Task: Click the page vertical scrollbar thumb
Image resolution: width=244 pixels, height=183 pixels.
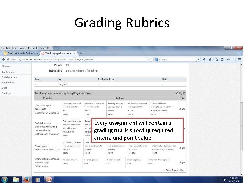Action: coord(241,126)
